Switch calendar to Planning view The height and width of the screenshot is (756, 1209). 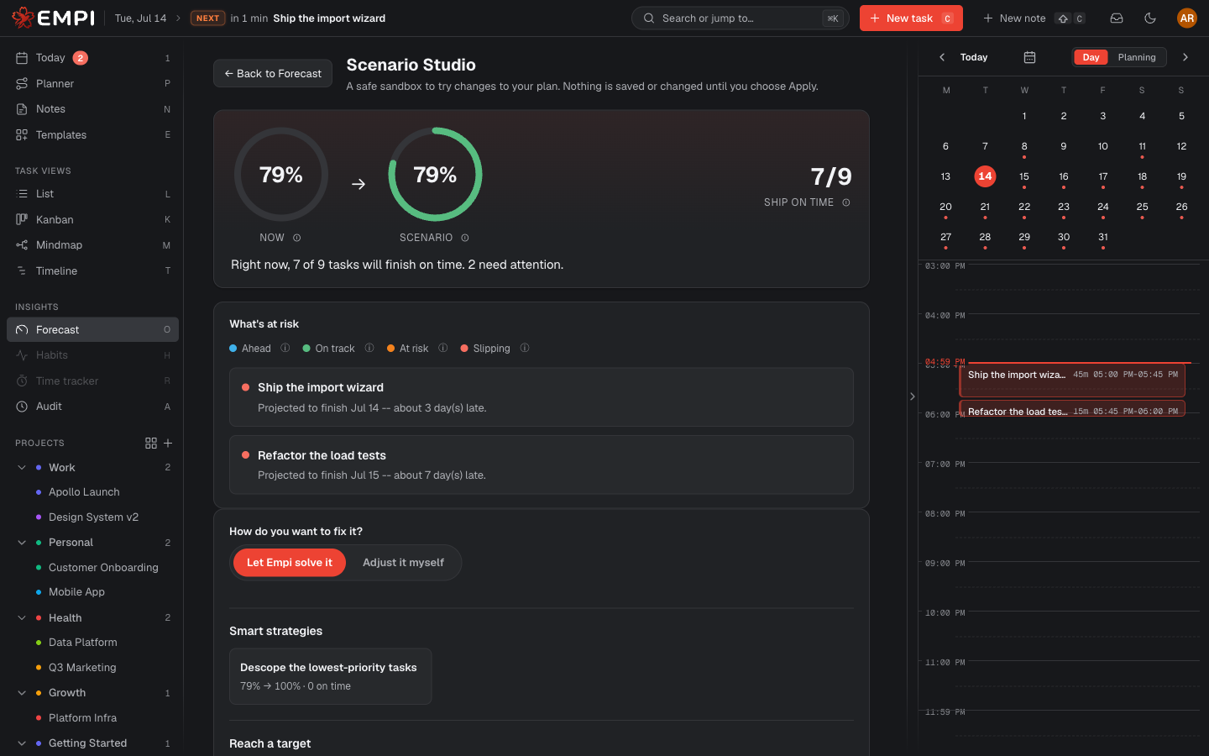pos(1137,57)
